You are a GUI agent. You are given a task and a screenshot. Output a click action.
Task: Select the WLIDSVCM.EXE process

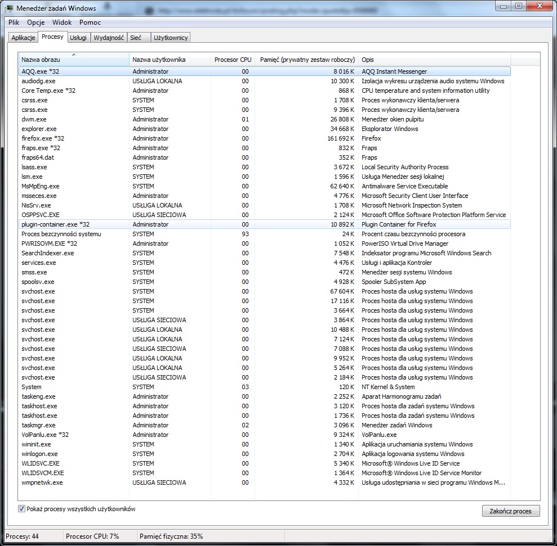point(264,473)
